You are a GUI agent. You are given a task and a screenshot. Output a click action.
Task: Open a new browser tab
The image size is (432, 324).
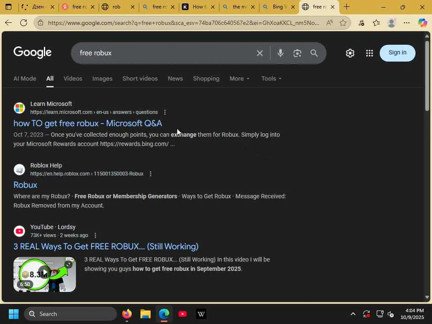(x=347, y=7)
